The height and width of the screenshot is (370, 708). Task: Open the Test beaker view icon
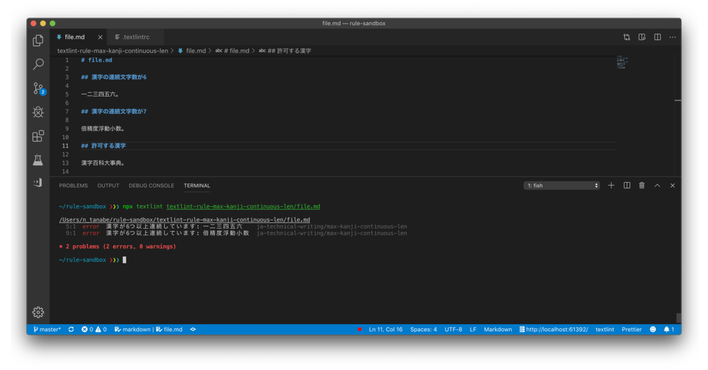click(38, 160)
